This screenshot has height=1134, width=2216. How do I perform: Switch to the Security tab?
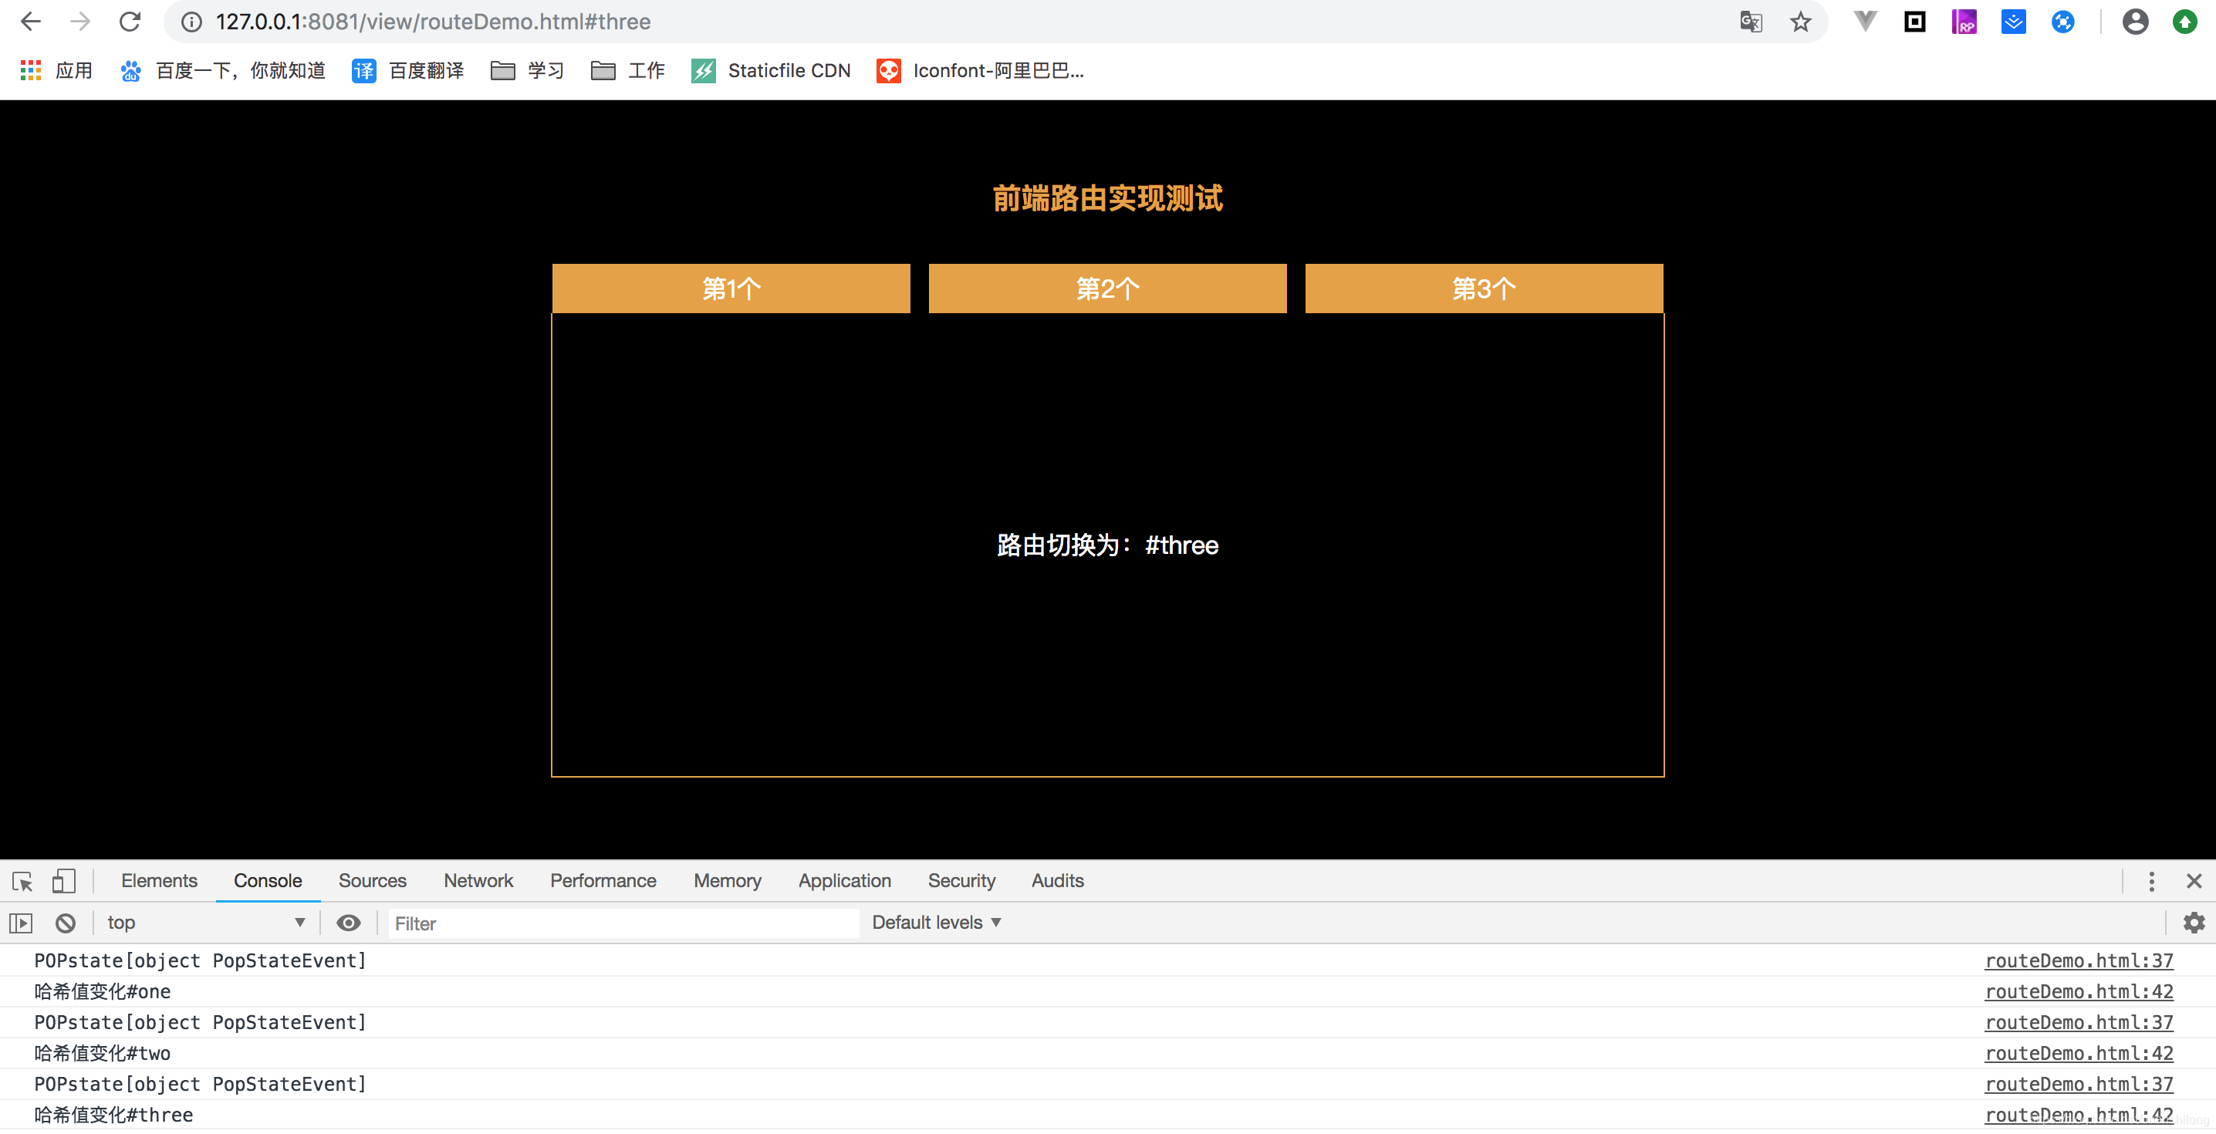(x=961, y=881)
